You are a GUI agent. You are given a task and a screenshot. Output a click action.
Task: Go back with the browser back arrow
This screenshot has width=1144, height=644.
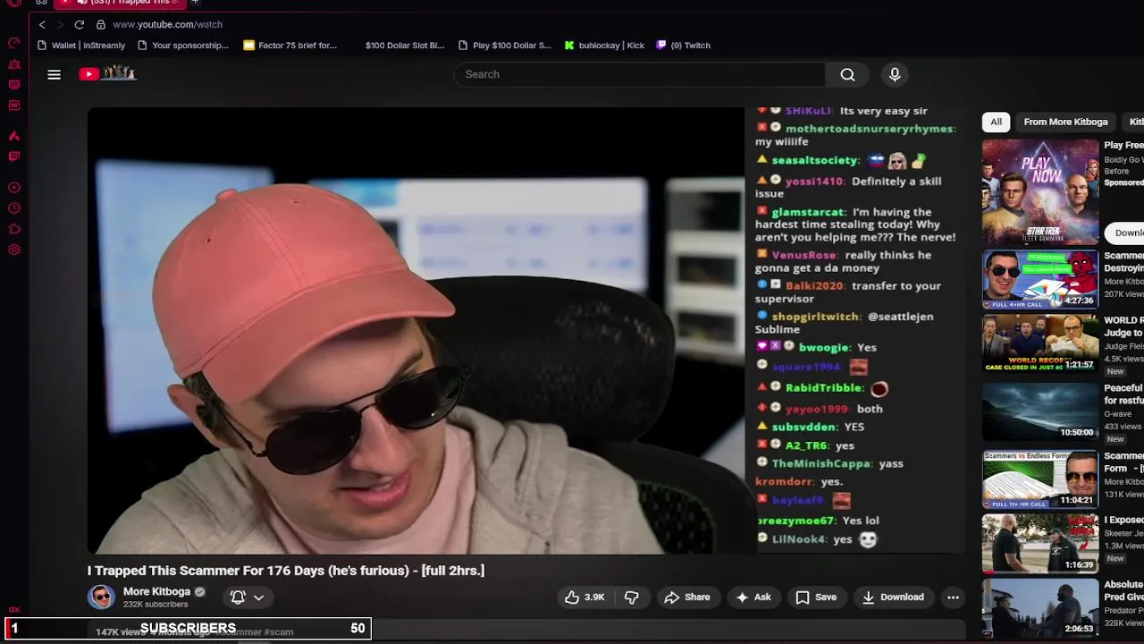point(42,24)
